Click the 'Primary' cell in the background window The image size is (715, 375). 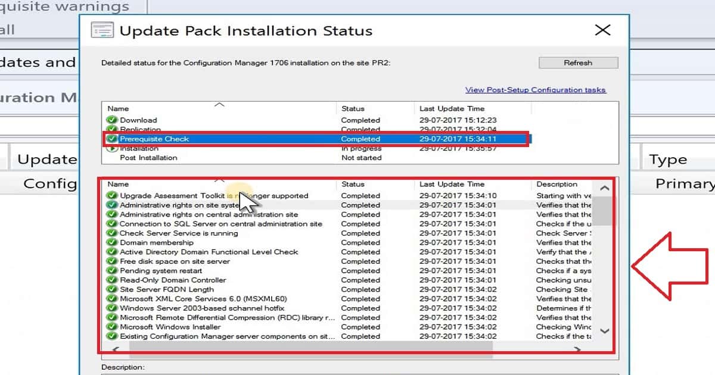pos(685,183)
